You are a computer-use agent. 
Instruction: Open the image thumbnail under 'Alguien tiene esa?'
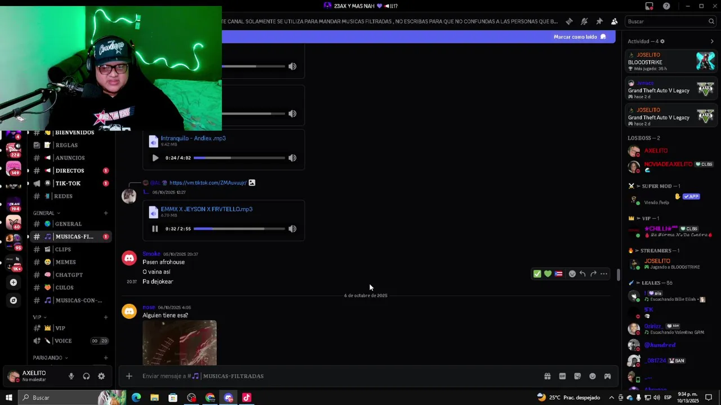coord(180,343)
